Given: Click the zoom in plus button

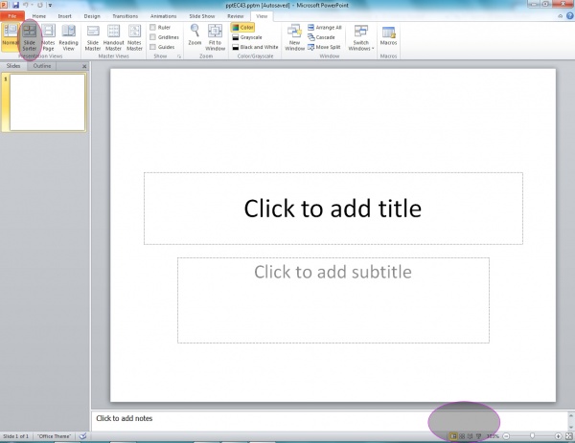Looking at the screenshot, I should 558,436.
